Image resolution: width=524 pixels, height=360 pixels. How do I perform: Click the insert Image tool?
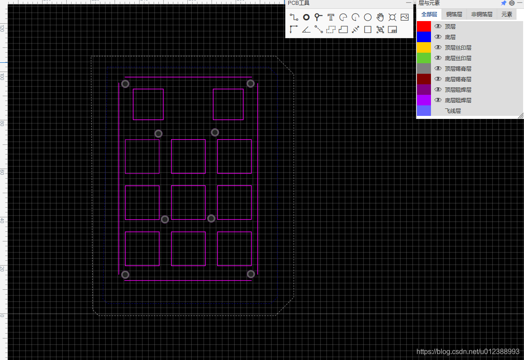(405, 17)
